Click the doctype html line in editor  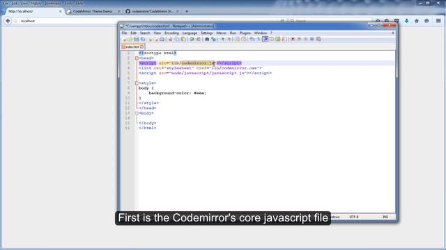[157, 53]
